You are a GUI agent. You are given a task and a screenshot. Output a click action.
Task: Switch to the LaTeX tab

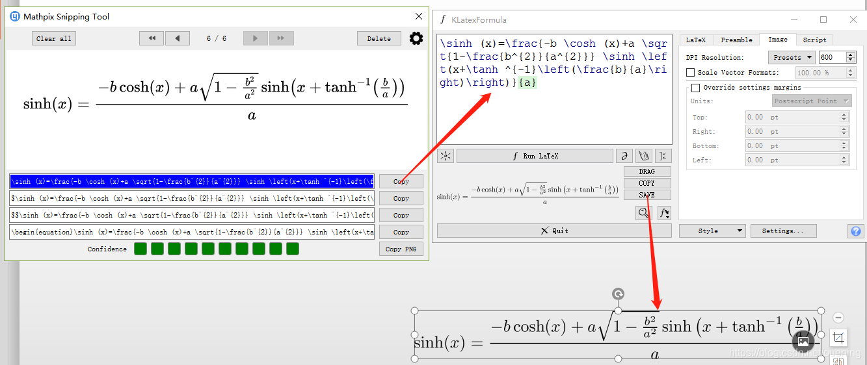coord(696,40)
